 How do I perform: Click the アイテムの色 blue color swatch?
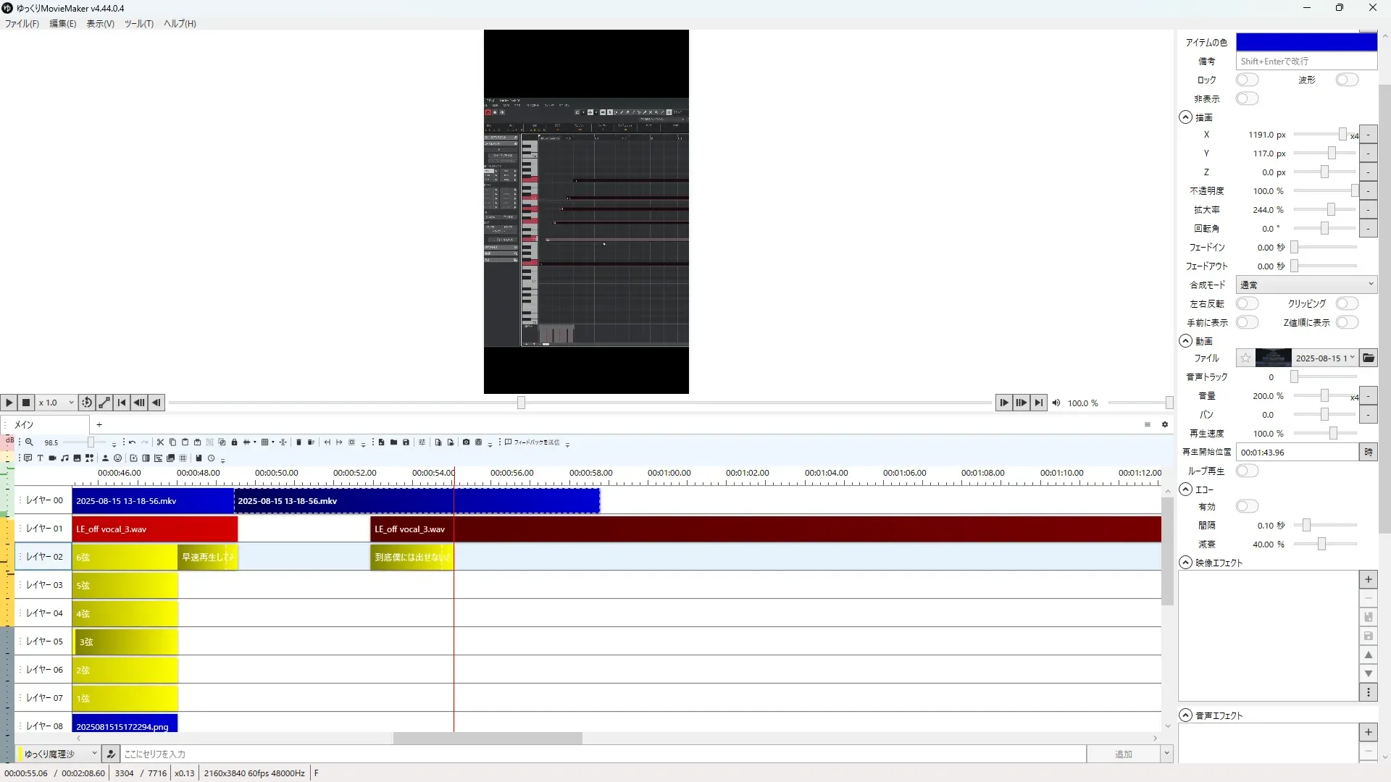coord(1306,42)
